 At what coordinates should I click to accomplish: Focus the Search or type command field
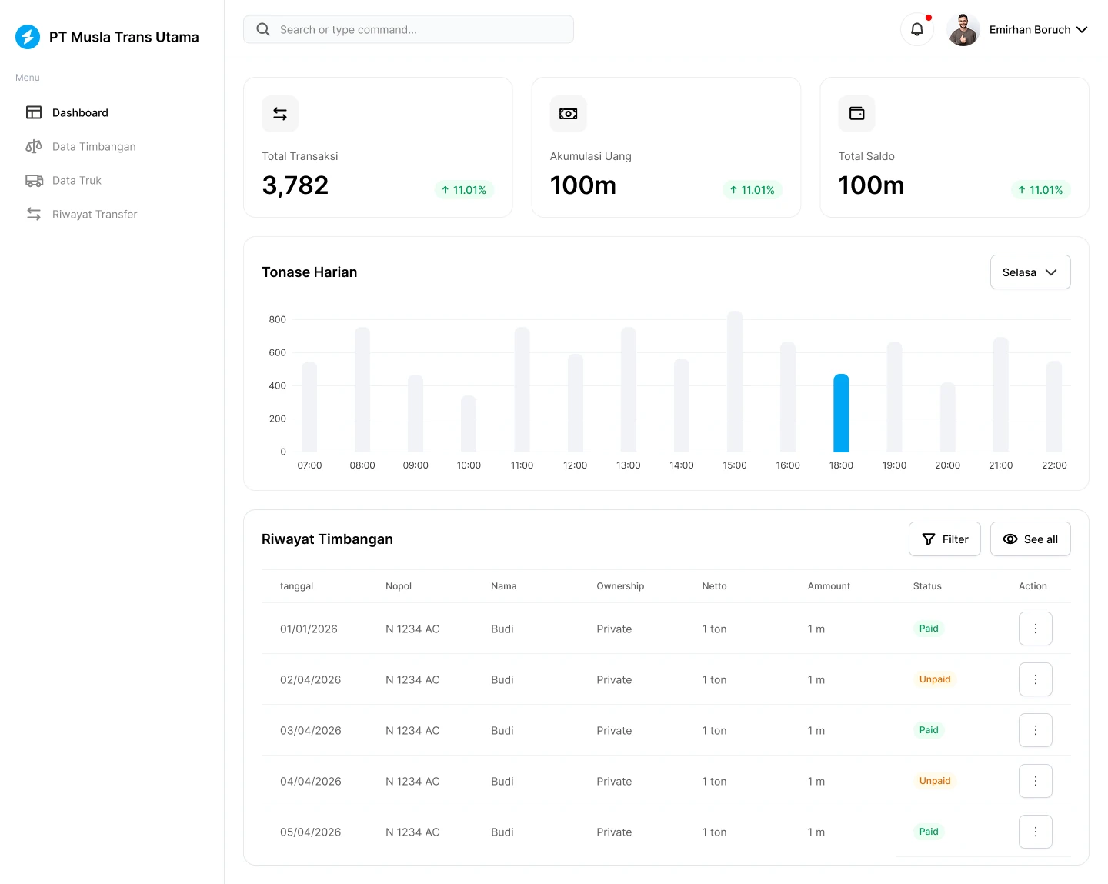pos(409,29)
